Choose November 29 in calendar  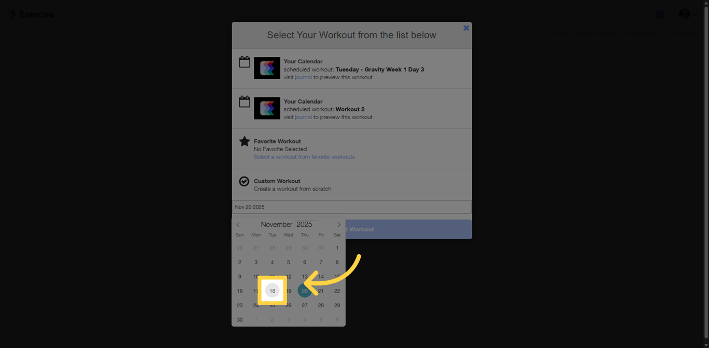pos(337,306)
